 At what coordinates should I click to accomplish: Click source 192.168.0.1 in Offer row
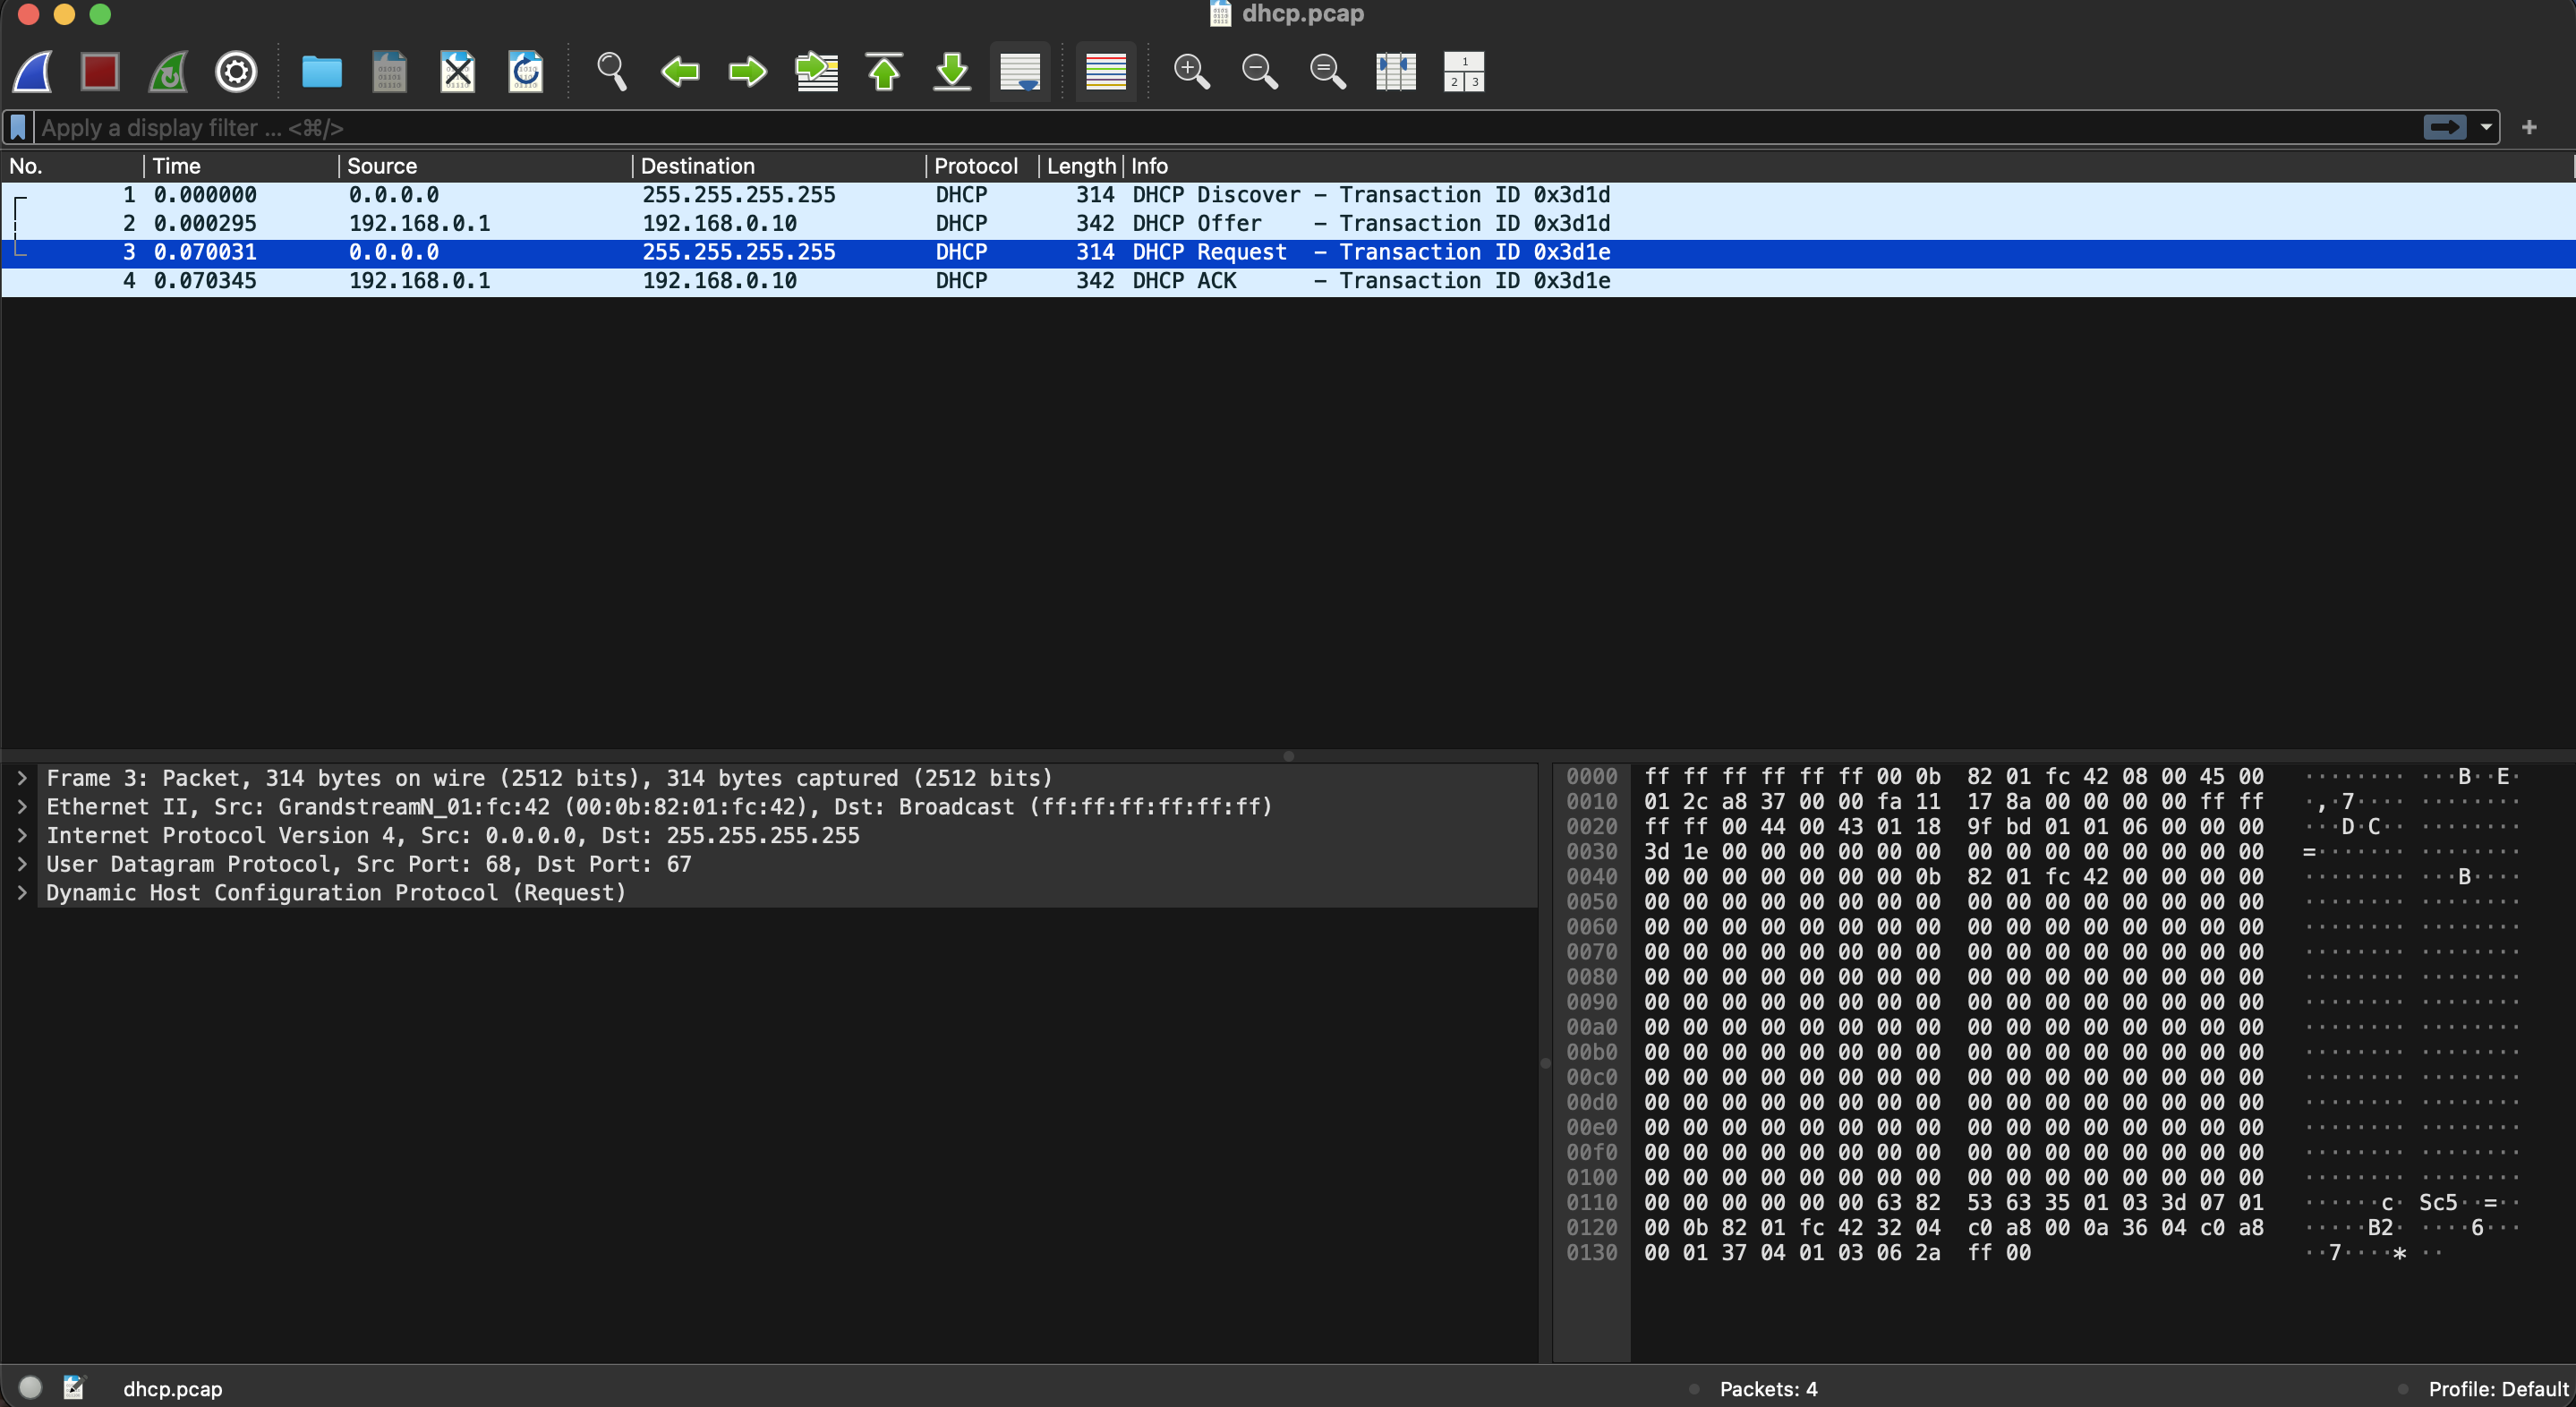pos(419,224)
